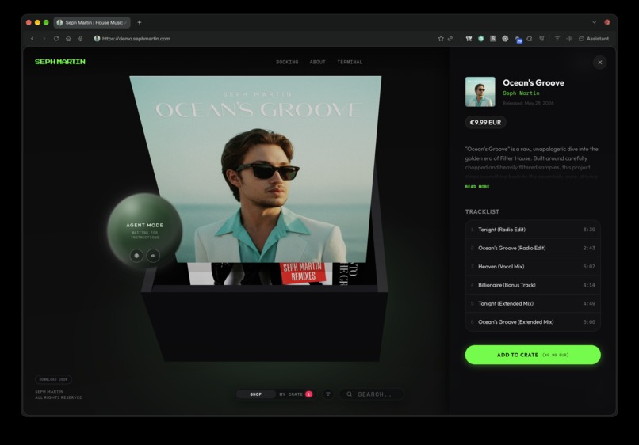Open the green circular extension icon

(x=481, y=39)
